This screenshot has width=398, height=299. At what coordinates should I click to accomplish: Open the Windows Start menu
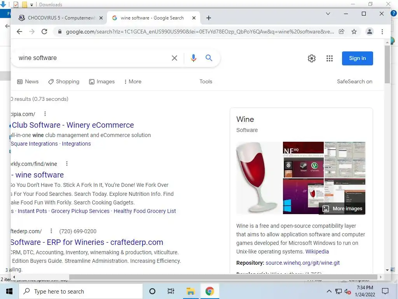(x=9, y=291)
